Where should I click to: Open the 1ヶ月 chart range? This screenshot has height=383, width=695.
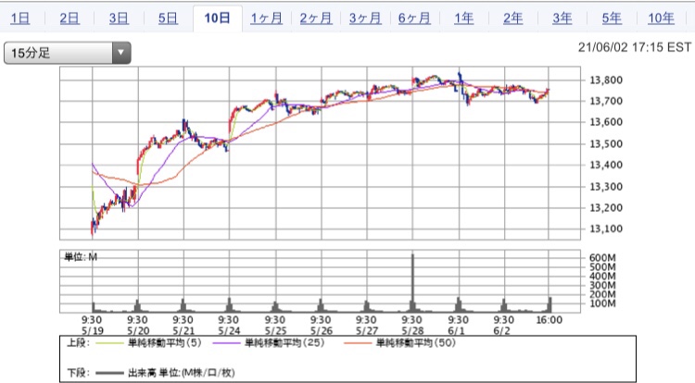[266, 19]
